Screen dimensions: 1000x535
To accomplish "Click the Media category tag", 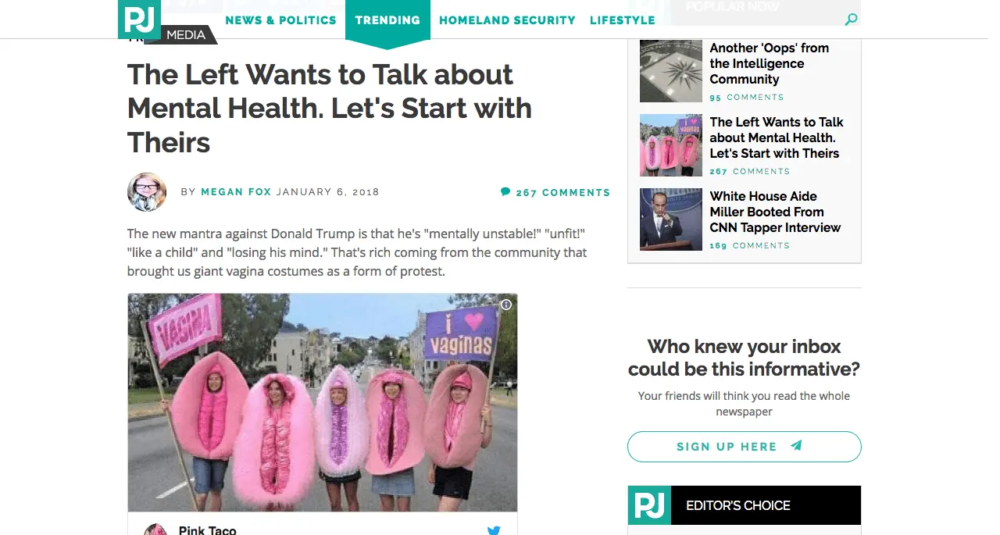I will click(x=186, y=34).
